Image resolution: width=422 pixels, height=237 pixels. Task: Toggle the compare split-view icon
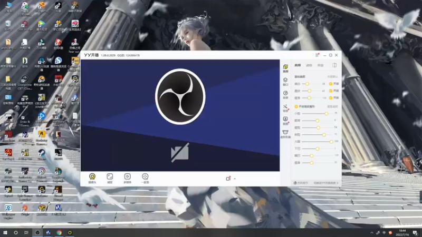coord(334,65)
